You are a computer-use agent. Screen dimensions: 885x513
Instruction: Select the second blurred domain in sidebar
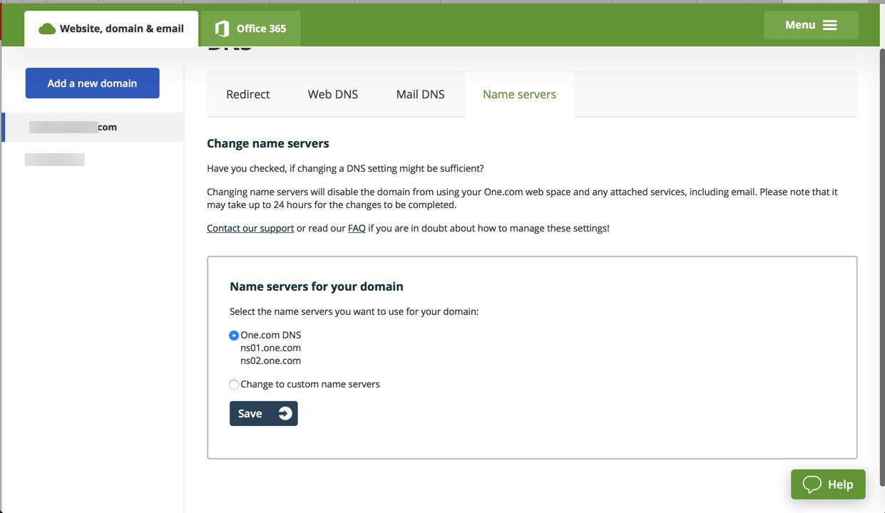(x=55, y=160)
